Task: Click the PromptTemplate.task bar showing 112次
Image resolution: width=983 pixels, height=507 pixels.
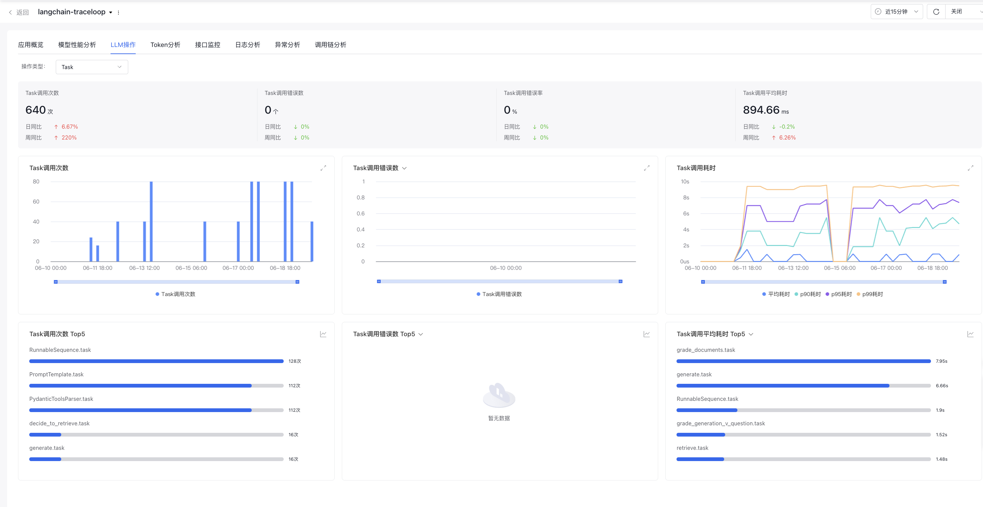Action: coord(156,386)
